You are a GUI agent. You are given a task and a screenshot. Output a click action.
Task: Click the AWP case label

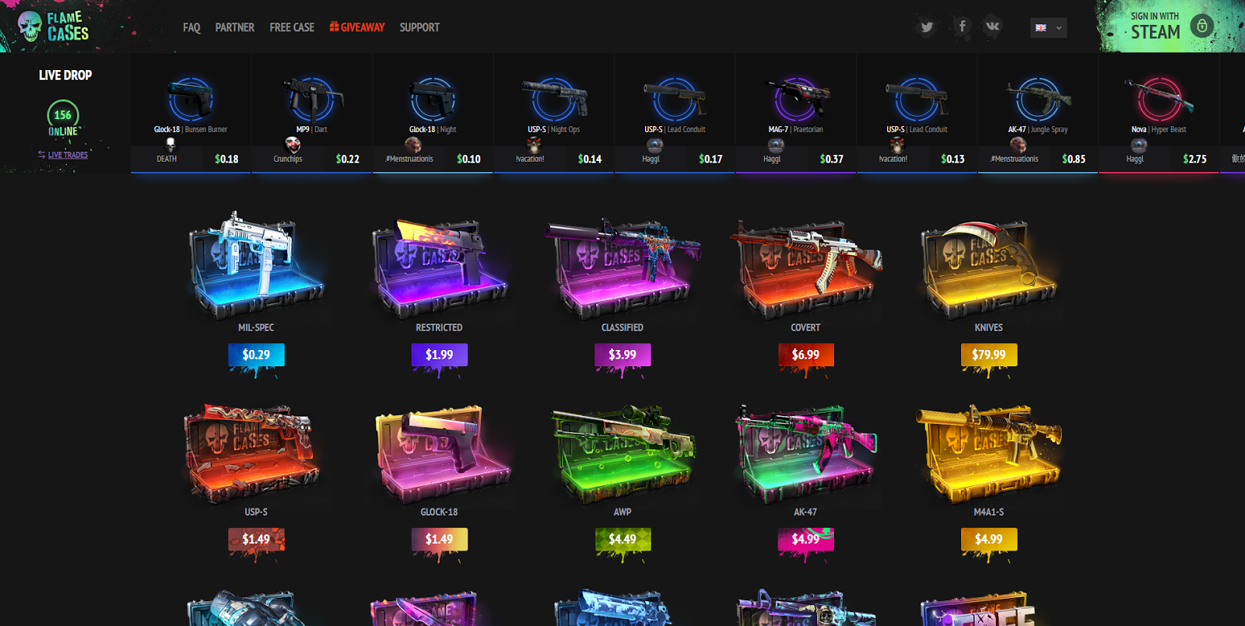[x=622, y=512]
